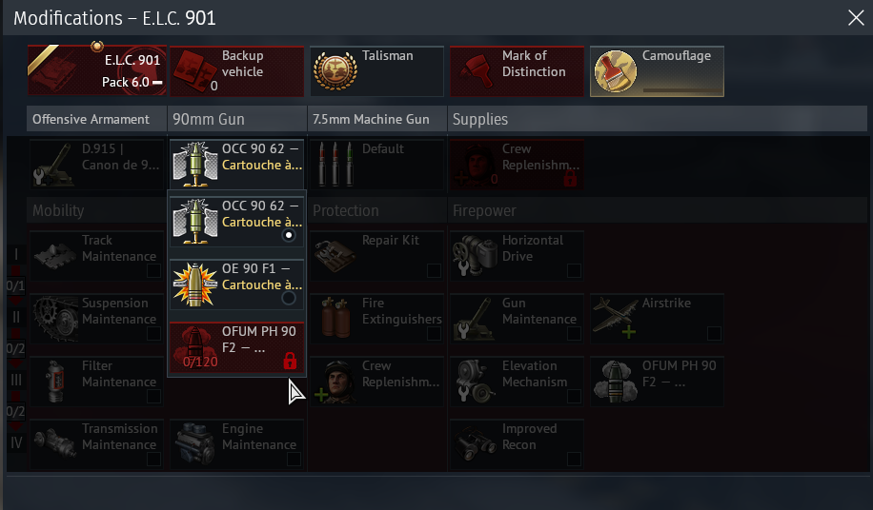Click the Talisman medal icon
The width and height of the screenshot is (873, 510).
coord(335,71)
